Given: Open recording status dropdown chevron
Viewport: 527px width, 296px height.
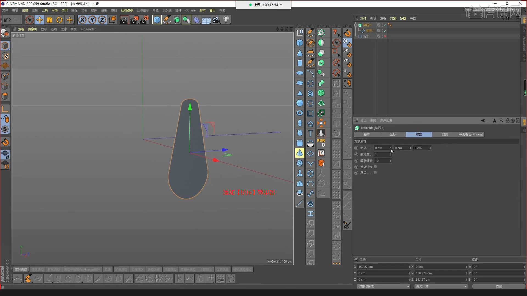Looking at the screenshot, I should [x=281, y=5].
